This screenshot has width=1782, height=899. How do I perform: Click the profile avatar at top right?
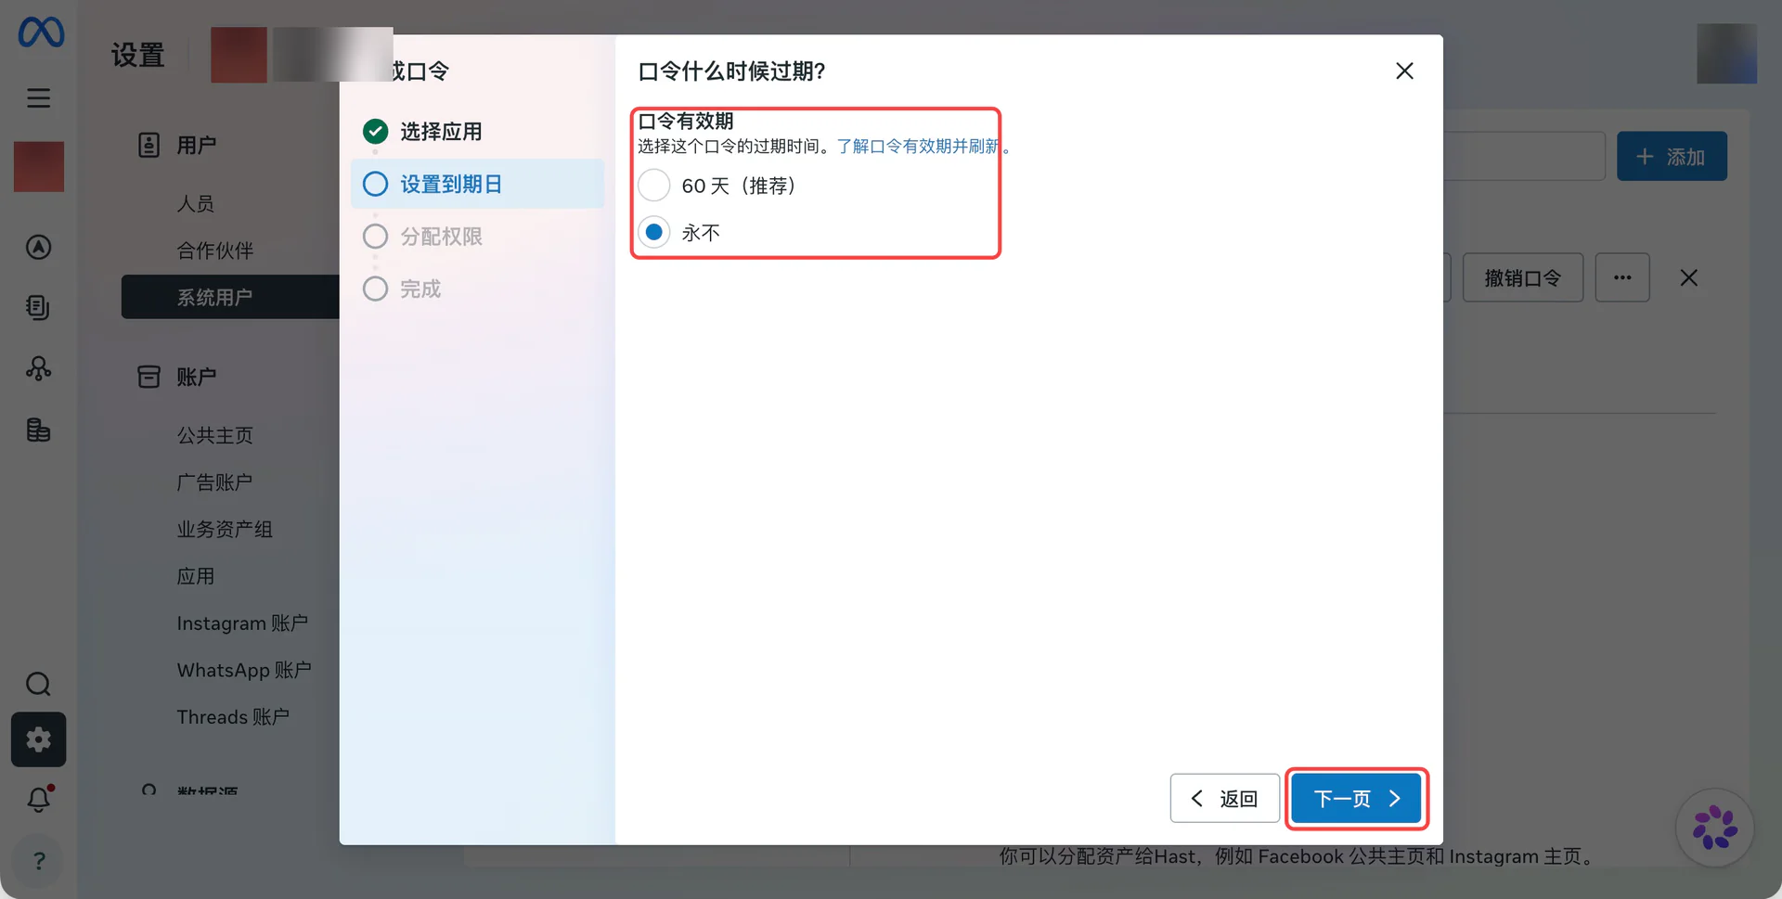coord(1726,54)
